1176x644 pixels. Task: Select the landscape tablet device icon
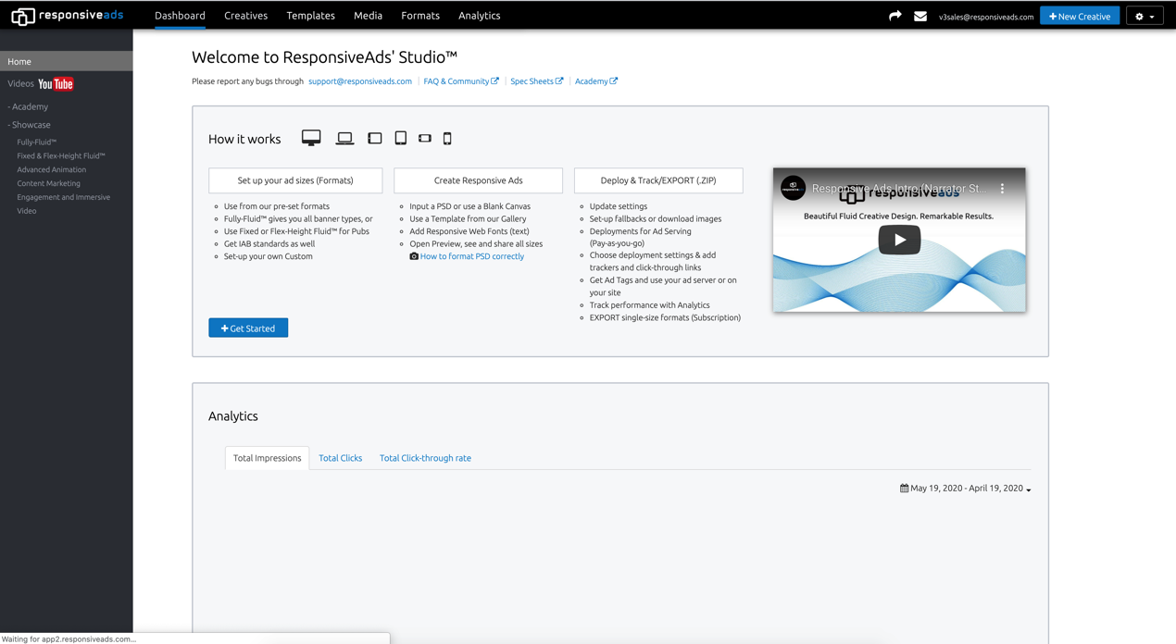pos(375,139)
